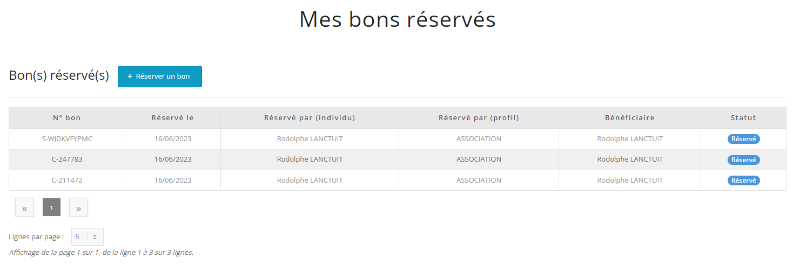This screenshot has width=793, height=271.
Task: Click Réservé par (individu) column header
Action: (x=310, y=117)
